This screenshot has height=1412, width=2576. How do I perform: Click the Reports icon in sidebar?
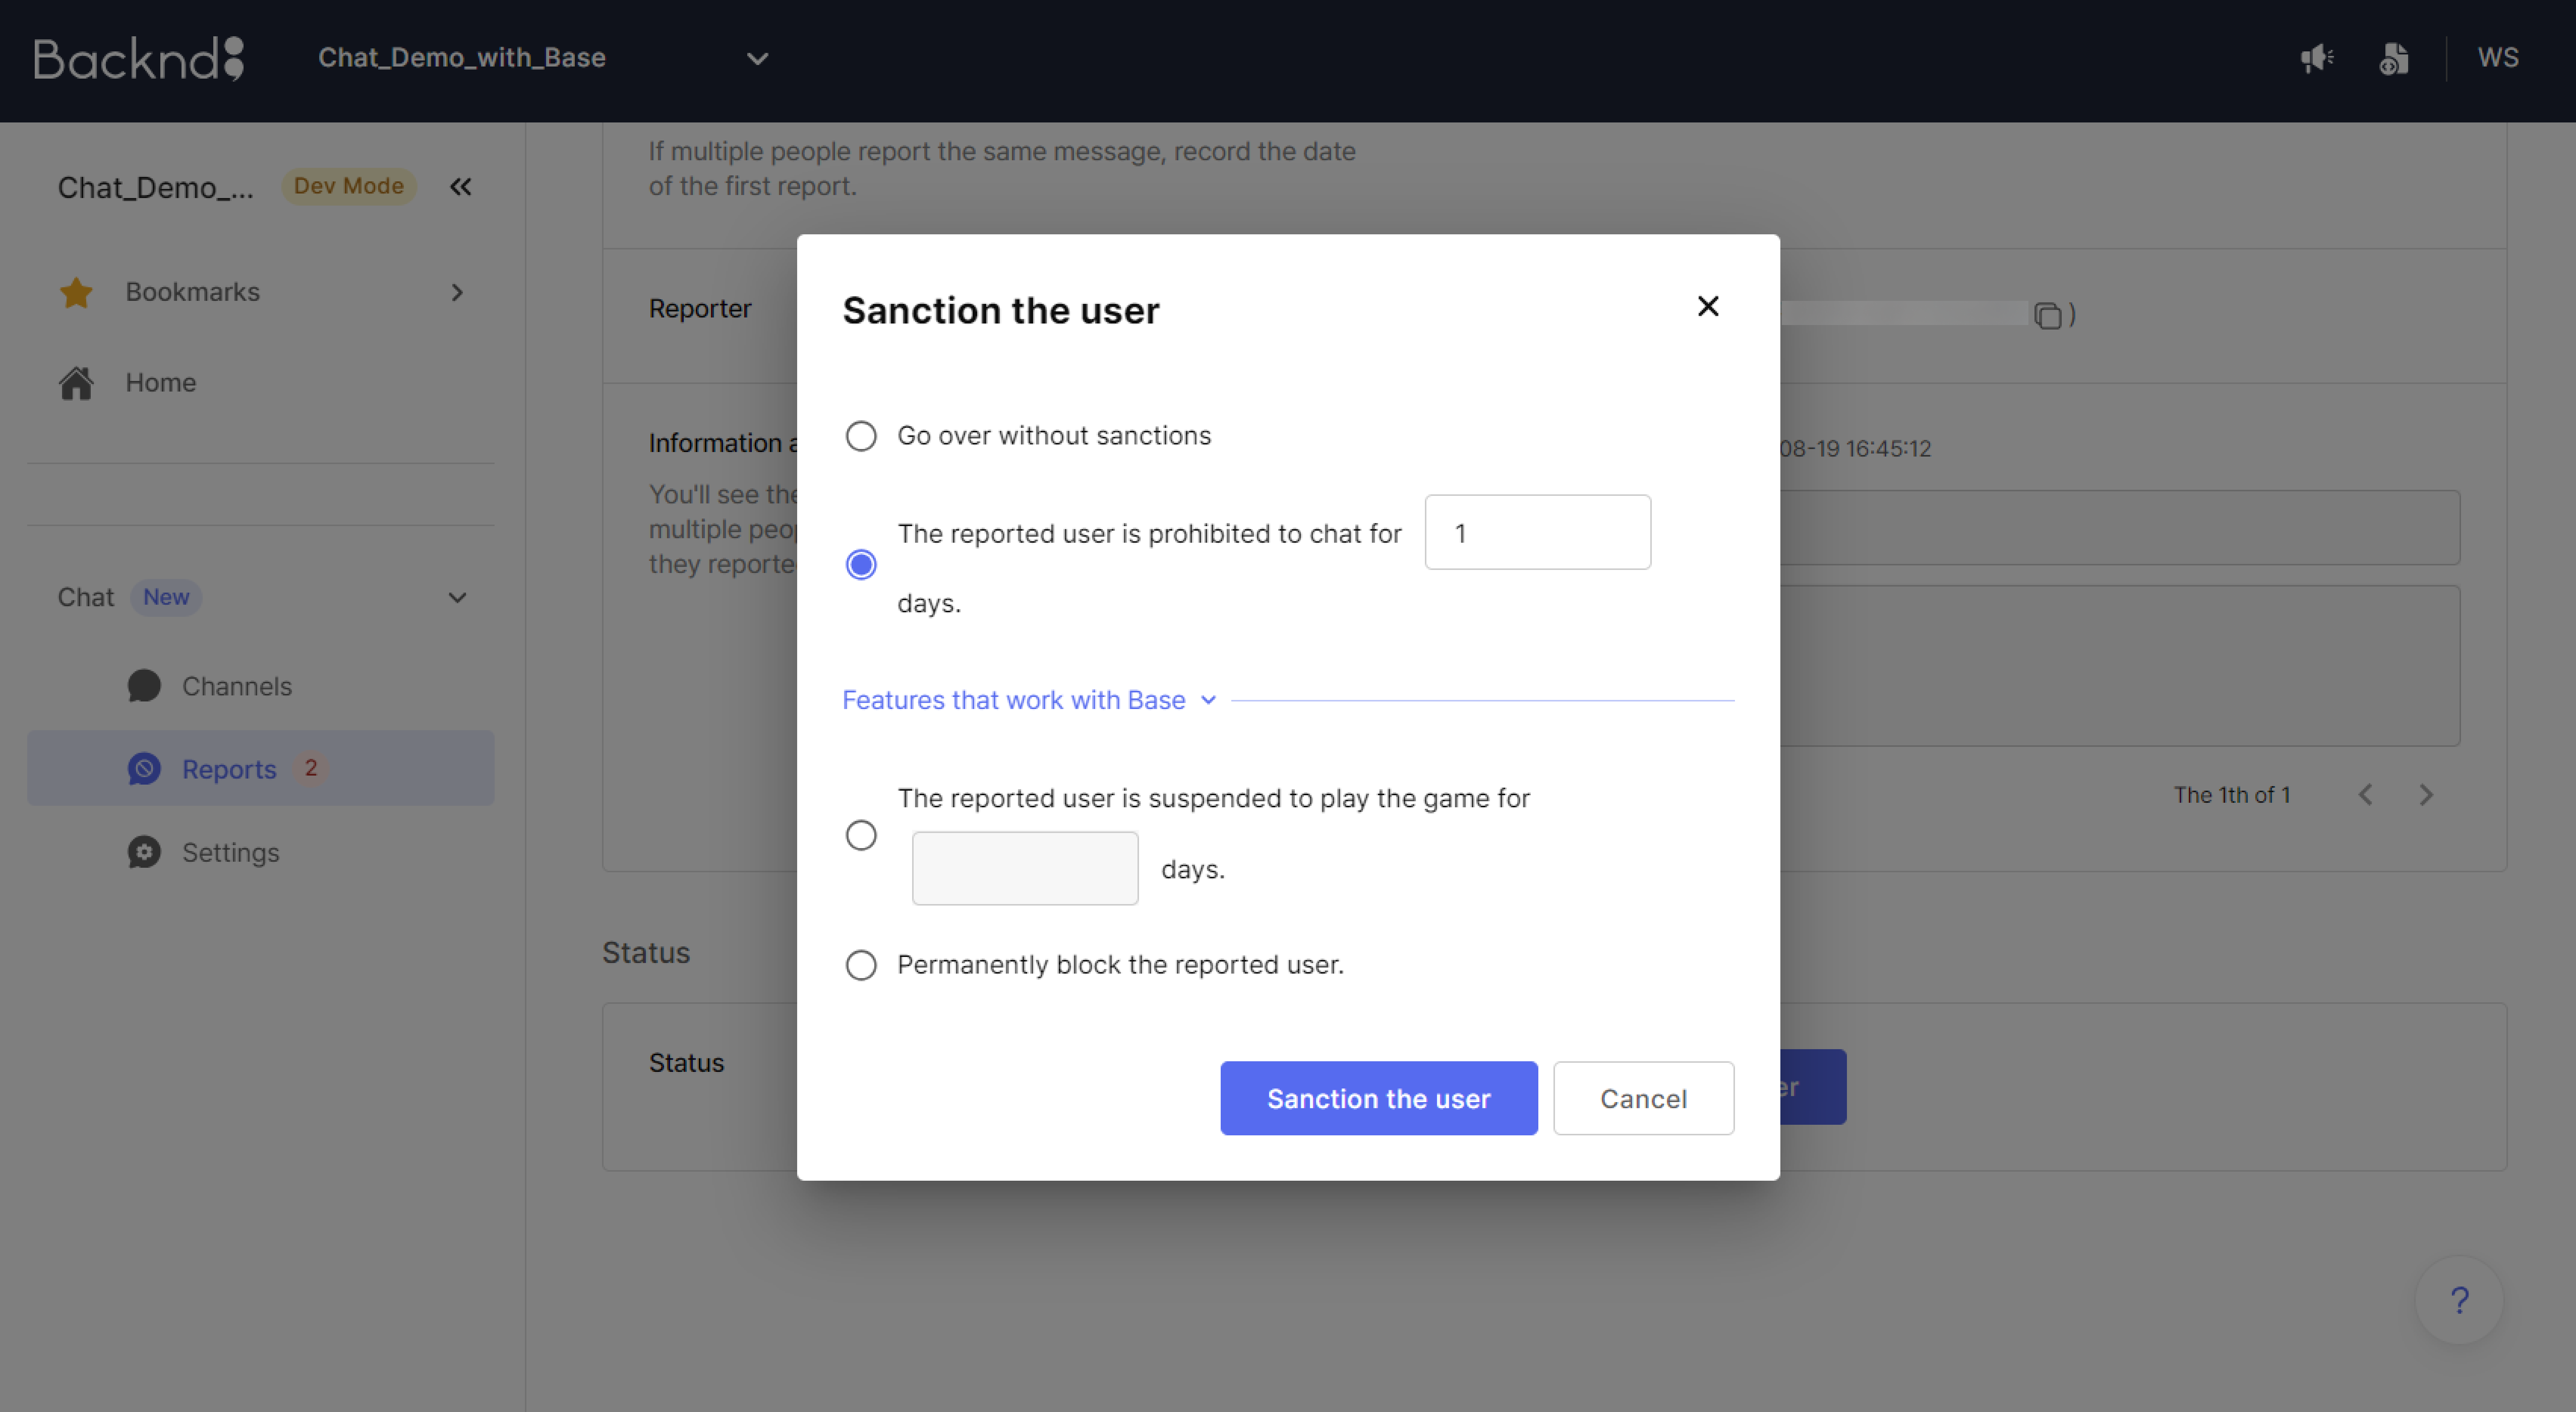point(144,768)
